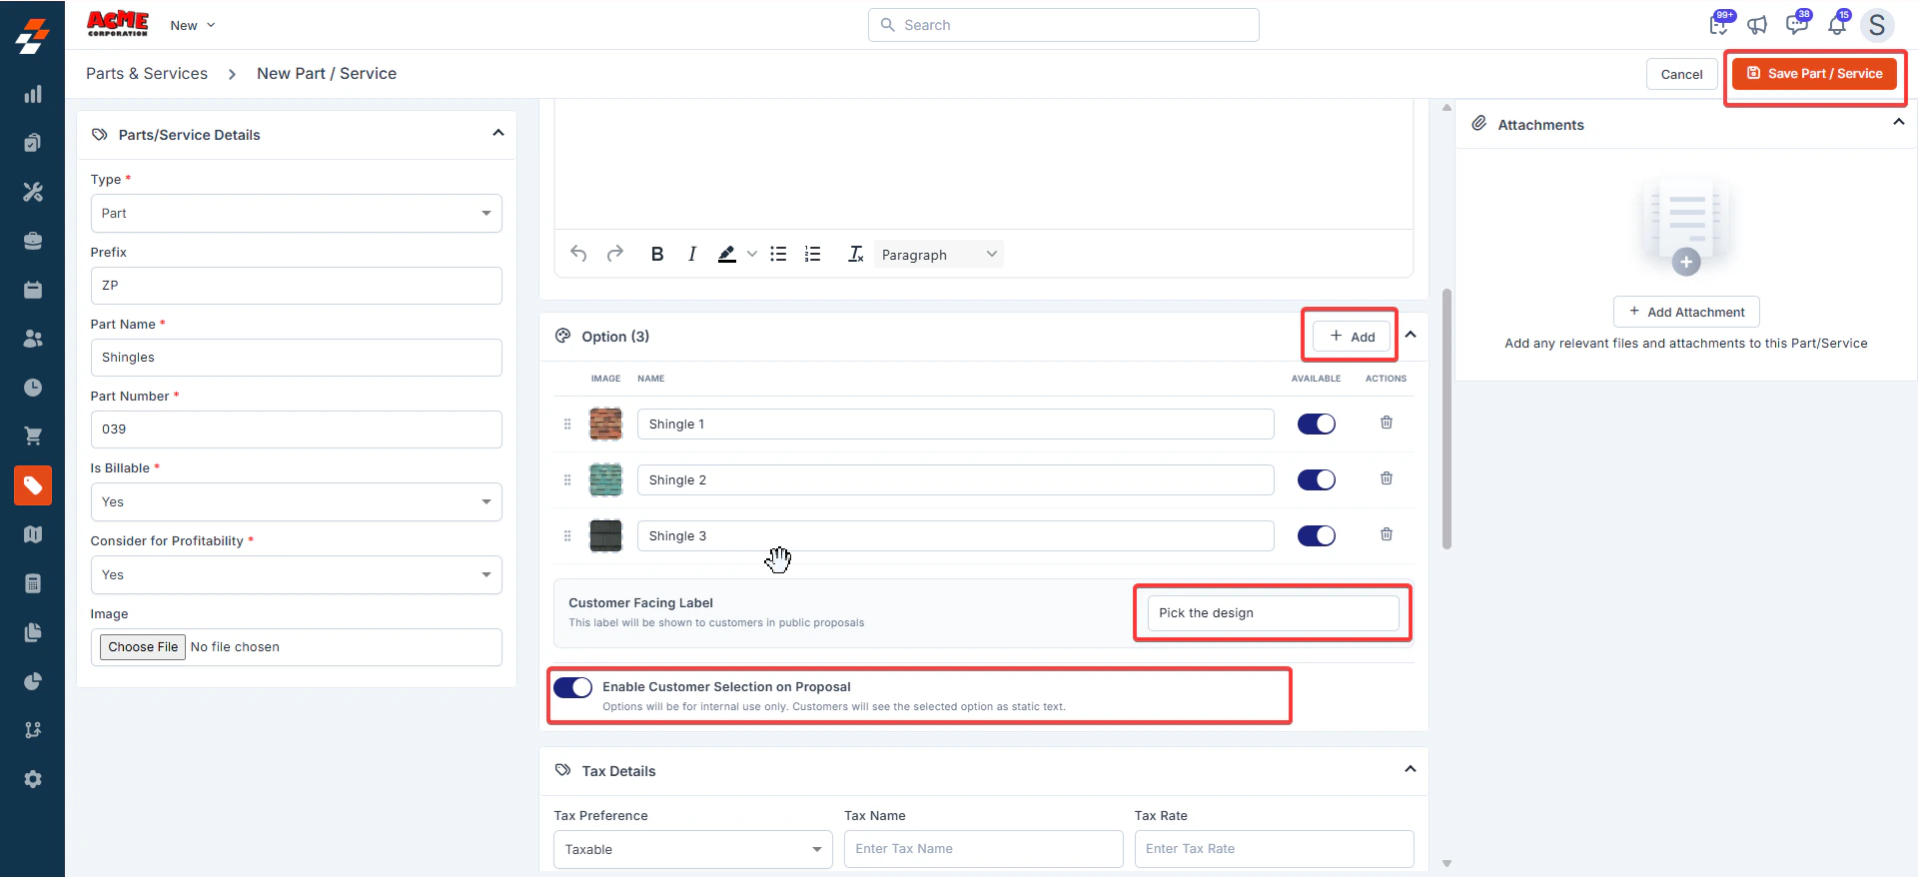Apply the highlight color marker tool
This screenshot has height=877, width=1918.
727,254
